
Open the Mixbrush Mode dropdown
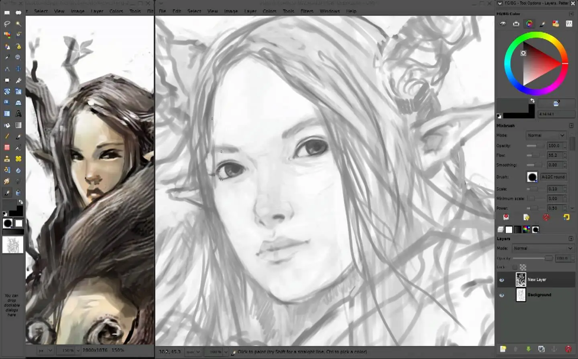coord(546,135)
